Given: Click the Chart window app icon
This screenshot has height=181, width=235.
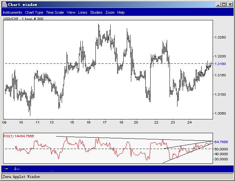Looking at the screenshot, I should (x=4, y=4).
